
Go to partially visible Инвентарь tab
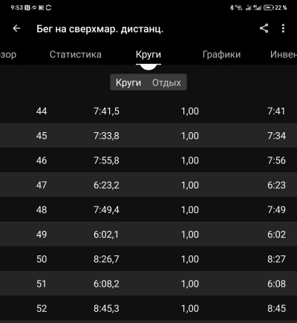pyautogui.click(x=284, y=54)
